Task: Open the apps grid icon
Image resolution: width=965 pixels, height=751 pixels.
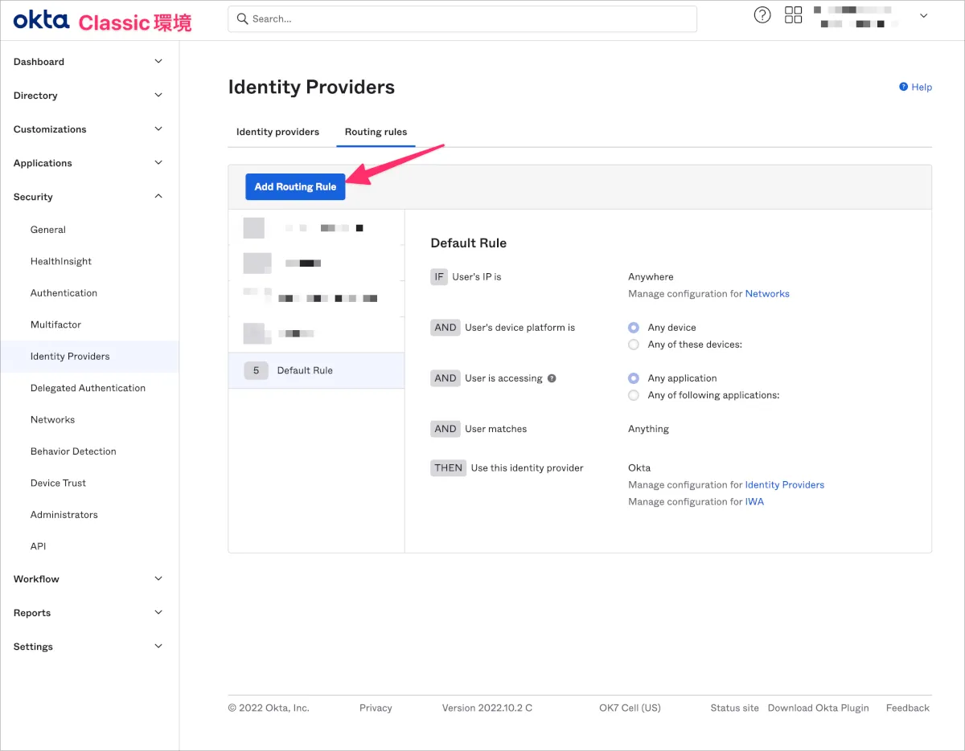Action: pos(794,15)
